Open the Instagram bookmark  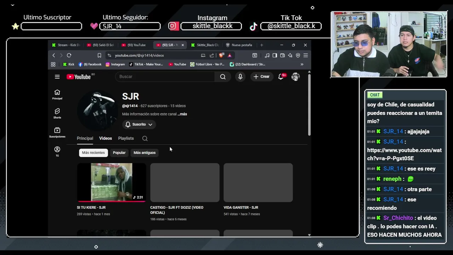[115, 64]
